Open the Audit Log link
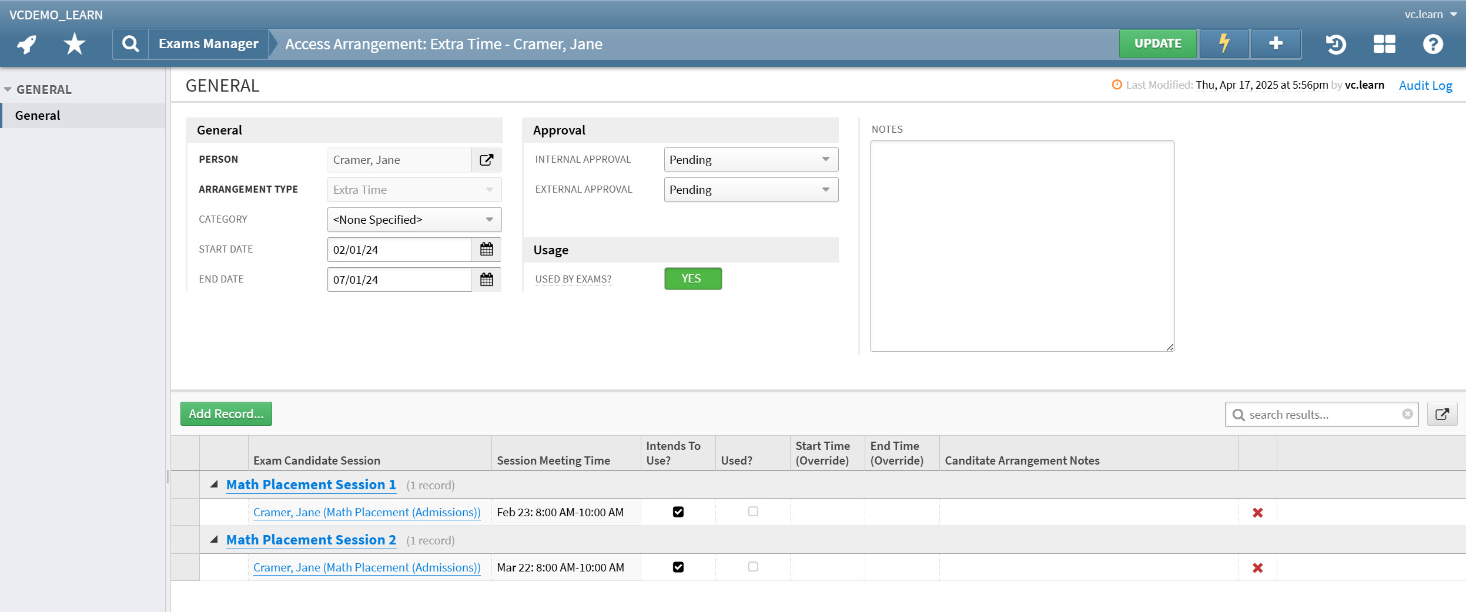 pos(1425,86)
